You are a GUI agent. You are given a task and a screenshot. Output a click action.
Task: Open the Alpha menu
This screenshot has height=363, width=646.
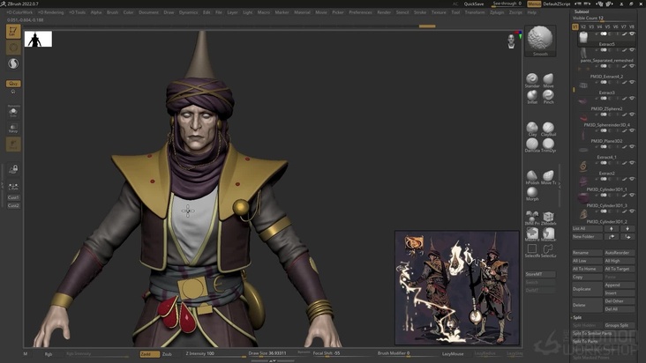coord(96,12)
